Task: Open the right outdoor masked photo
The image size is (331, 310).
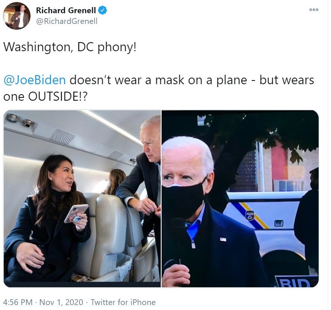Action: click(240, 199)
